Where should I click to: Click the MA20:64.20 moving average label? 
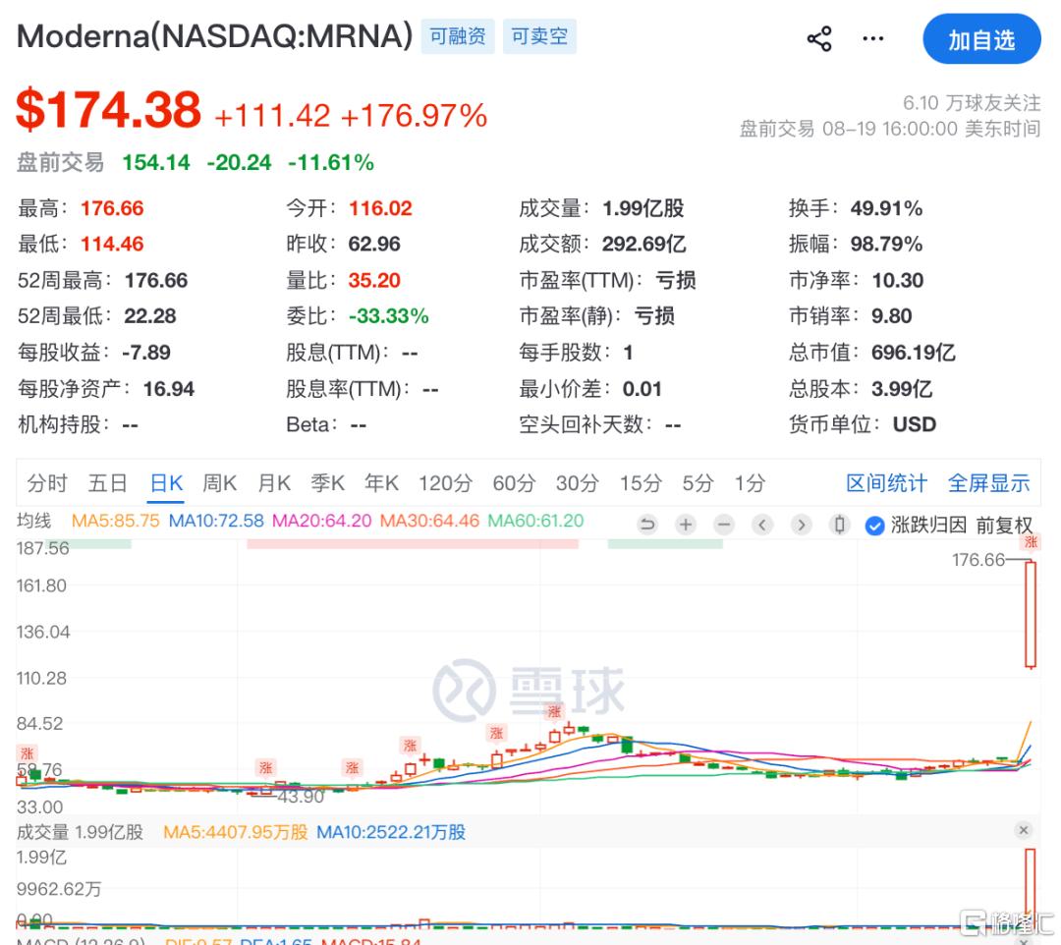click(321, 521)
